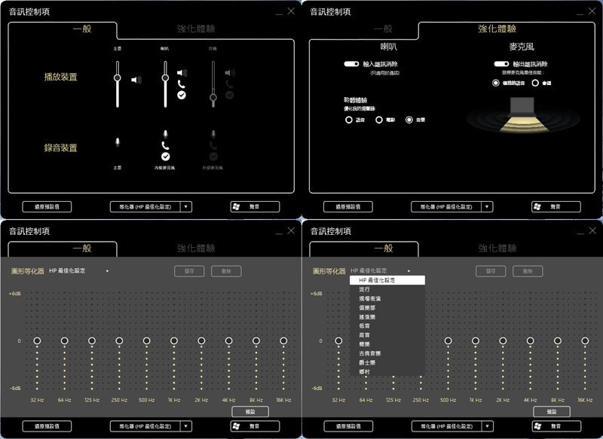Click the greyed headphone (耳機) phone icon
The height and width of the screenshot is (439, 603).
[229, 84]
